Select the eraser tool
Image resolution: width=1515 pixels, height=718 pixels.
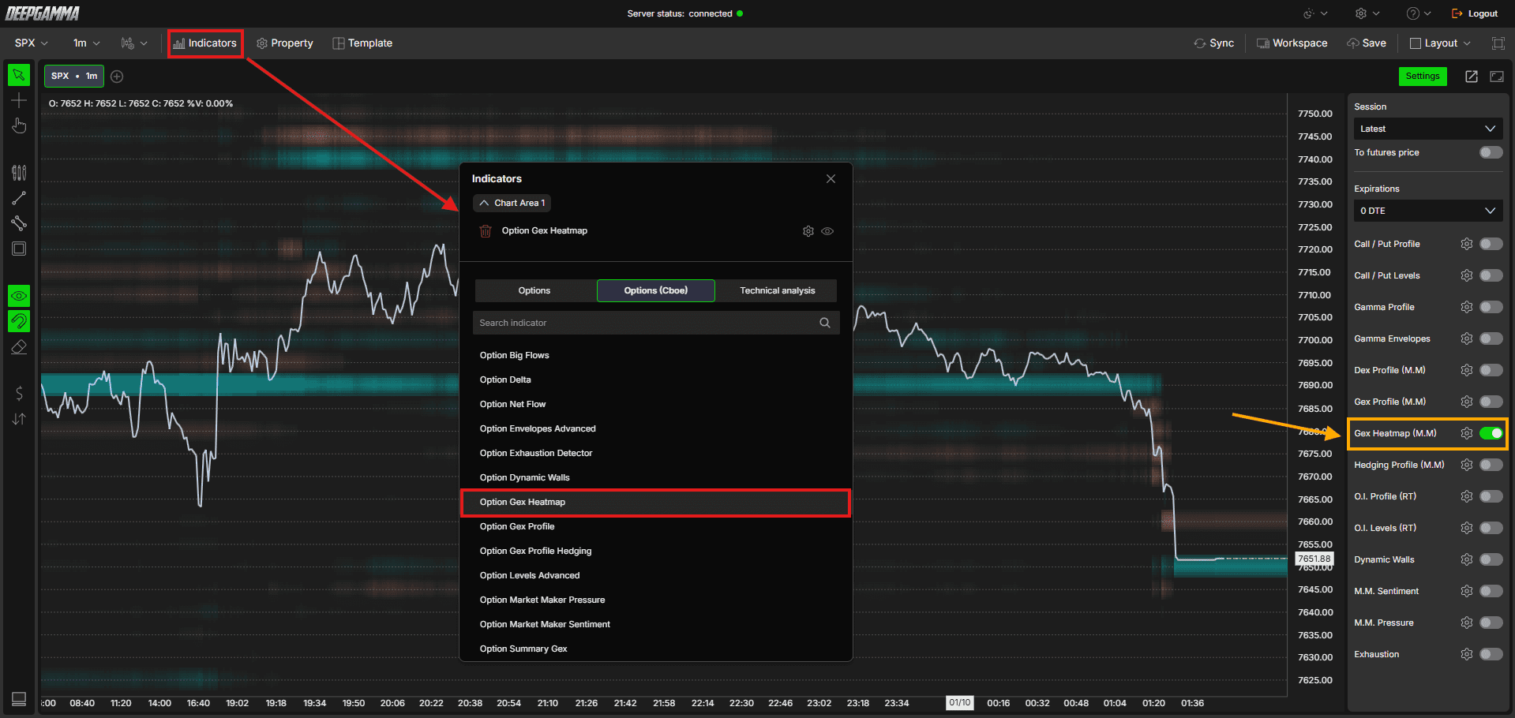[x=19, y=347]
